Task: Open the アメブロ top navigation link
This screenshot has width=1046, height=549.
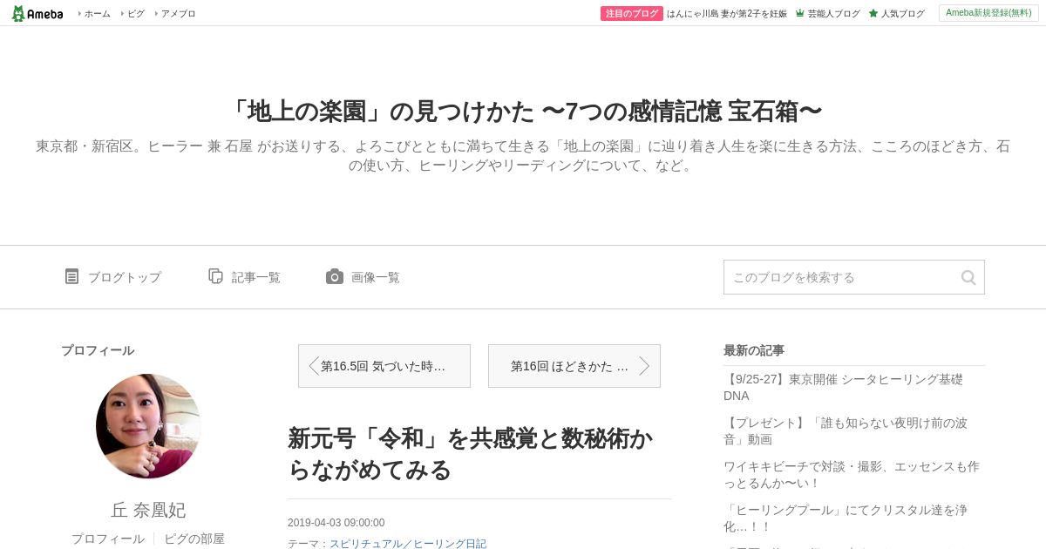Action: (178, 13)
